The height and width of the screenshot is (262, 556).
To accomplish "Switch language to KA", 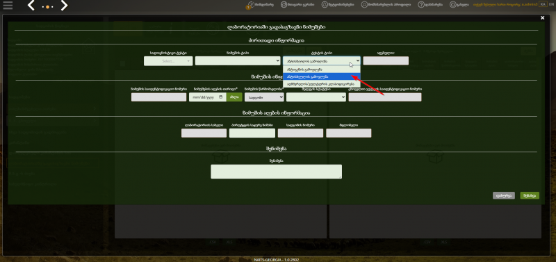I will 543,4.
